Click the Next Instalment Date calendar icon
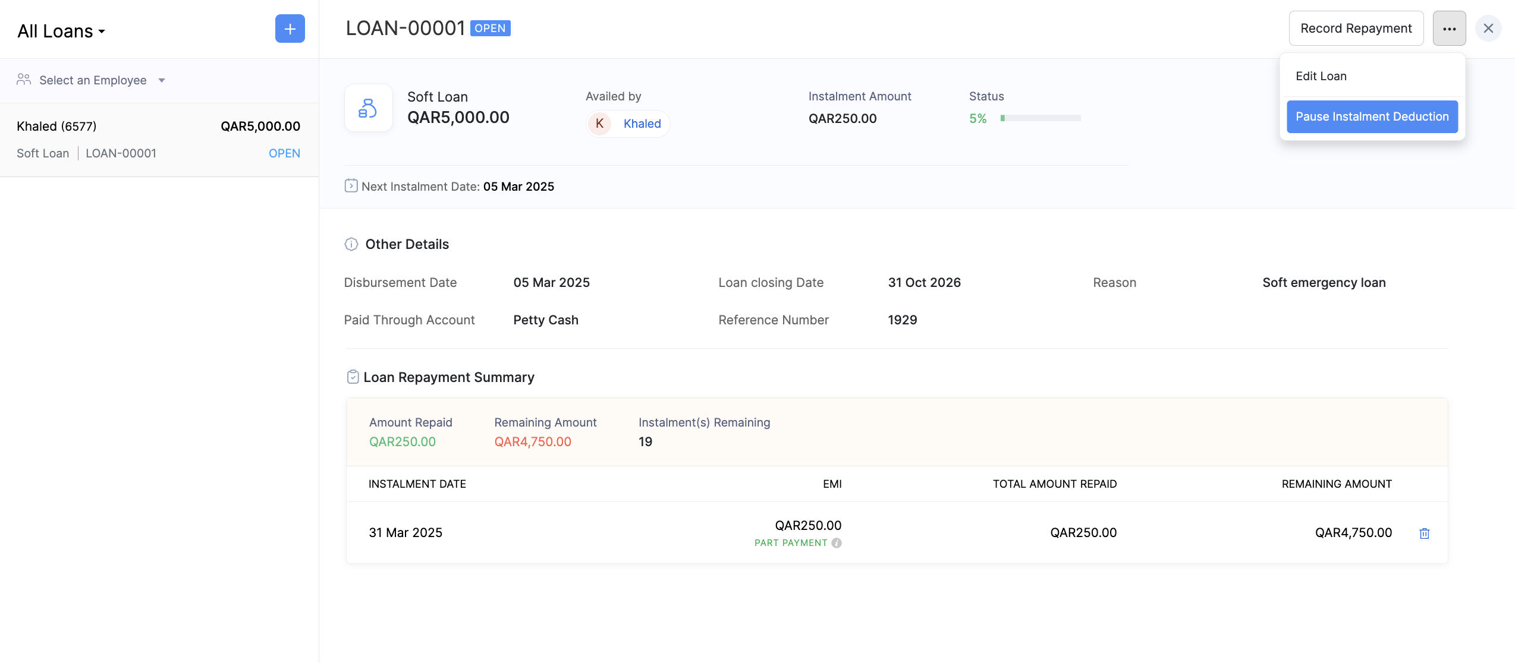Viewport: 1515px width, 663px height. click(351, 186)
